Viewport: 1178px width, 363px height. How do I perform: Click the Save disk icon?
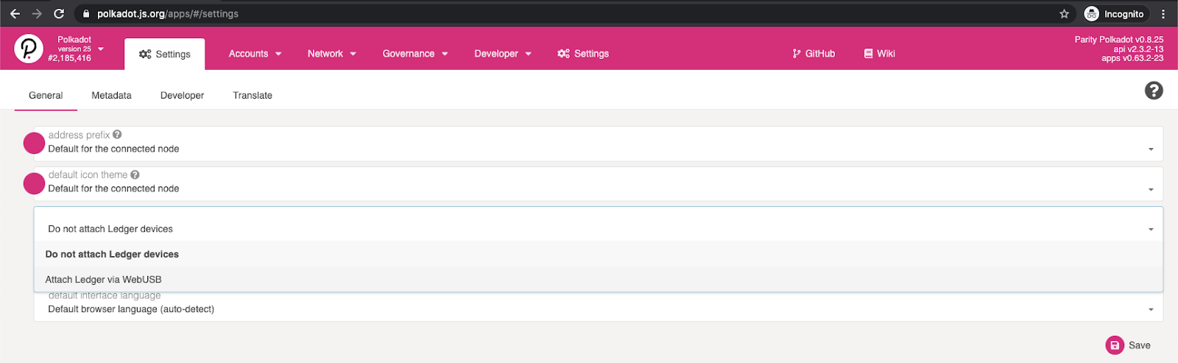(x=1115, y=345)
